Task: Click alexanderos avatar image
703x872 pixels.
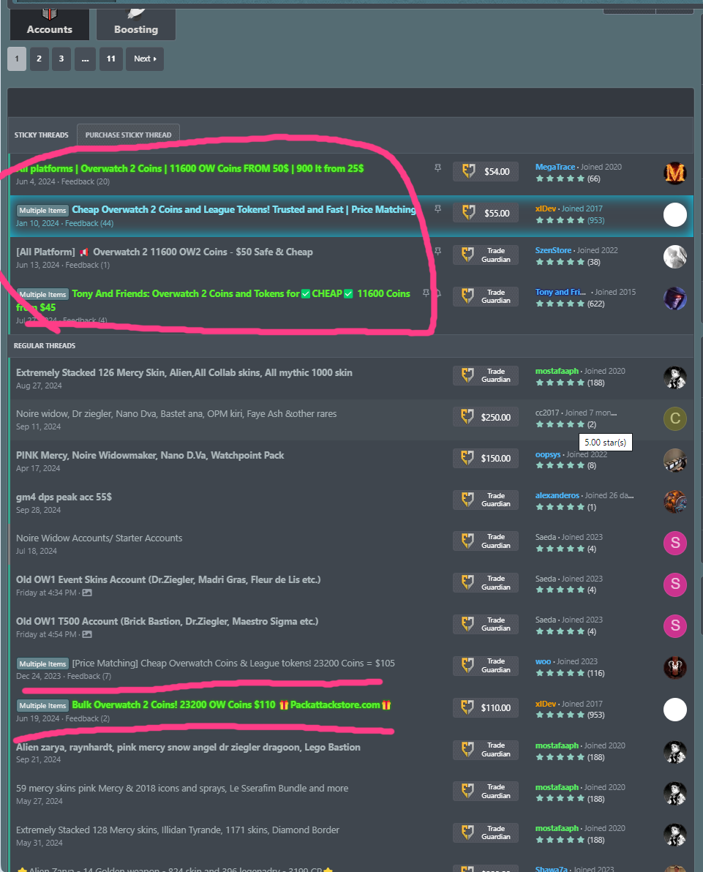Action: pyautogui.click(x=675, y=502)
